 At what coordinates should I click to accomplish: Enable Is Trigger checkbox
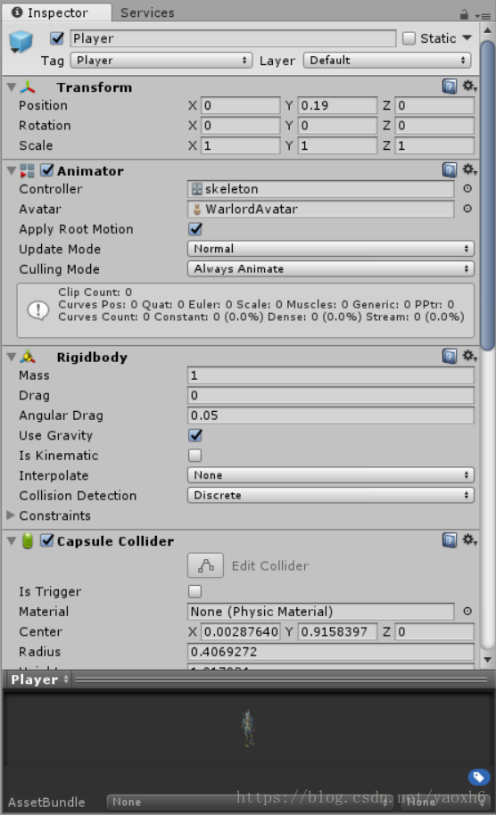click(195, 591)
